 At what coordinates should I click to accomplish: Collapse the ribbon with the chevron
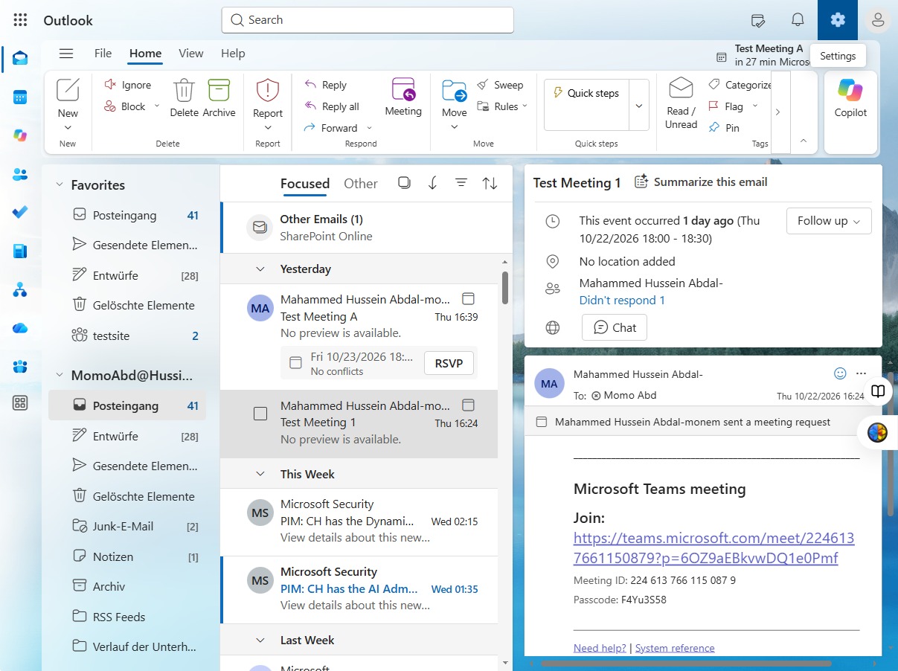[803, 140]
